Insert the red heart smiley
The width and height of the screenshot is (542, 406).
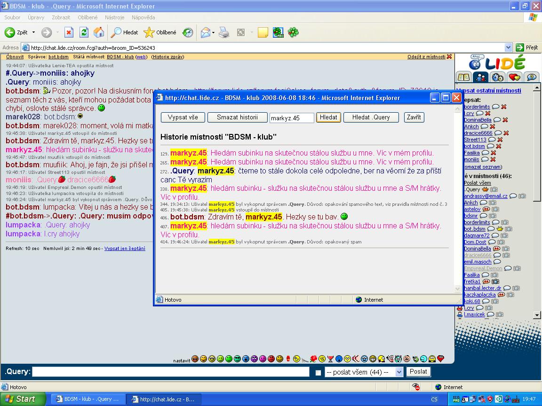440,359
